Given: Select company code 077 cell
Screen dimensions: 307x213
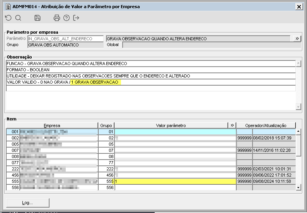Looking at the screenshot, I should pos(13,163).
